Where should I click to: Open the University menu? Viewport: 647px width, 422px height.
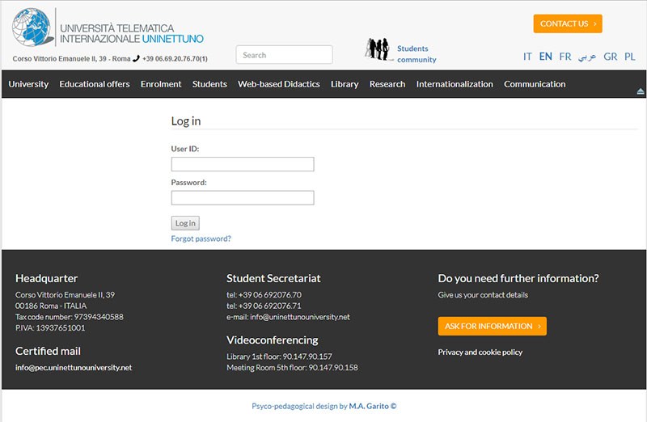28,84
